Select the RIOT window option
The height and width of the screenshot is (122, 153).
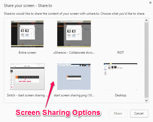(x=121, y=52)
